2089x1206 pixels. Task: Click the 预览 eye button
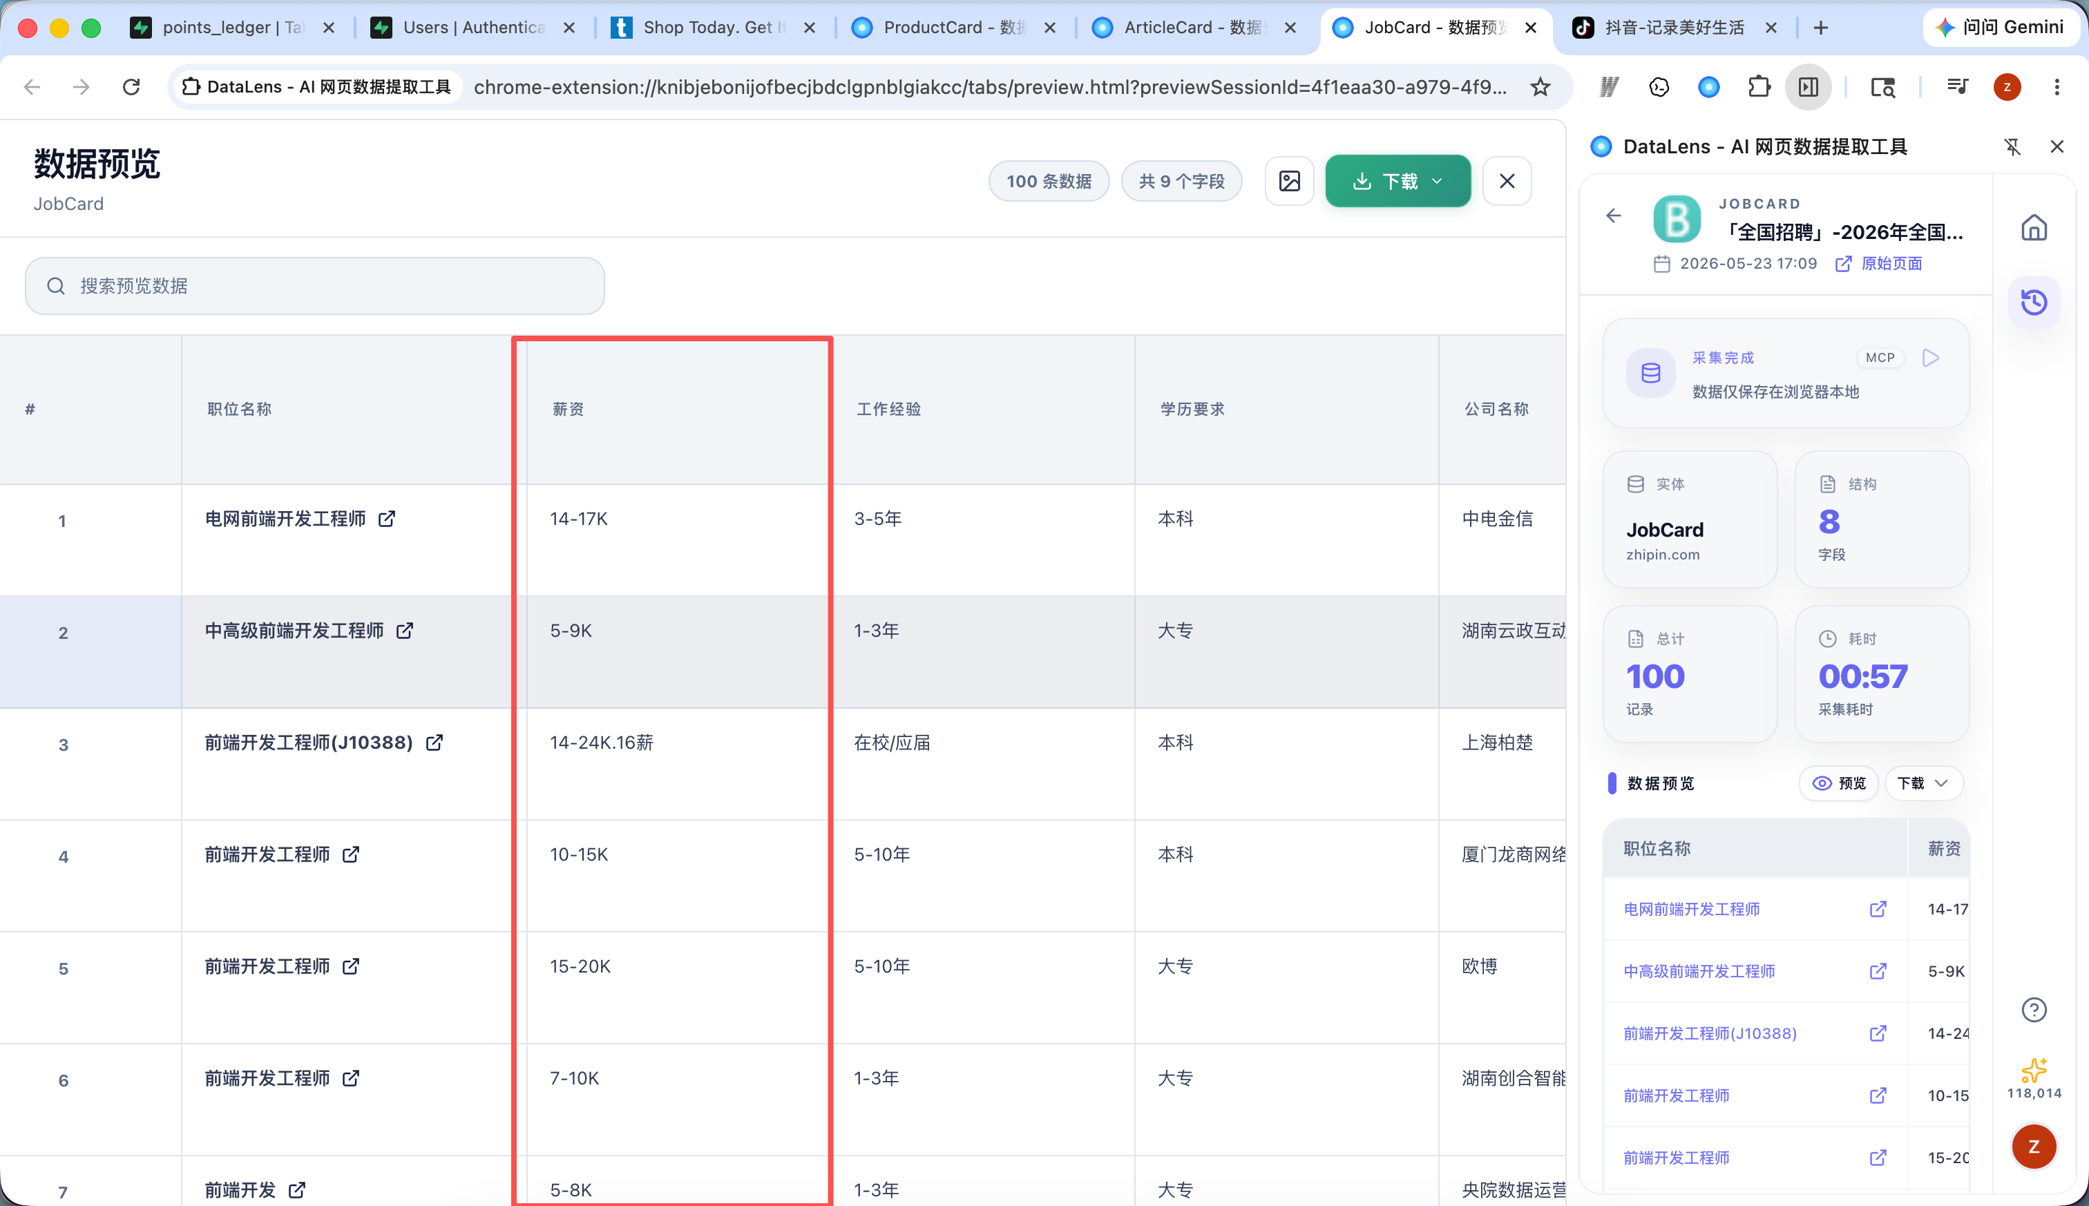(1838, 783)
